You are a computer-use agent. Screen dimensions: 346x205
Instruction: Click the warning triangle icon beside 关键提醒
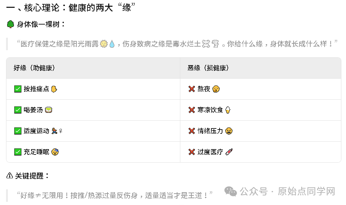point(10,176)
